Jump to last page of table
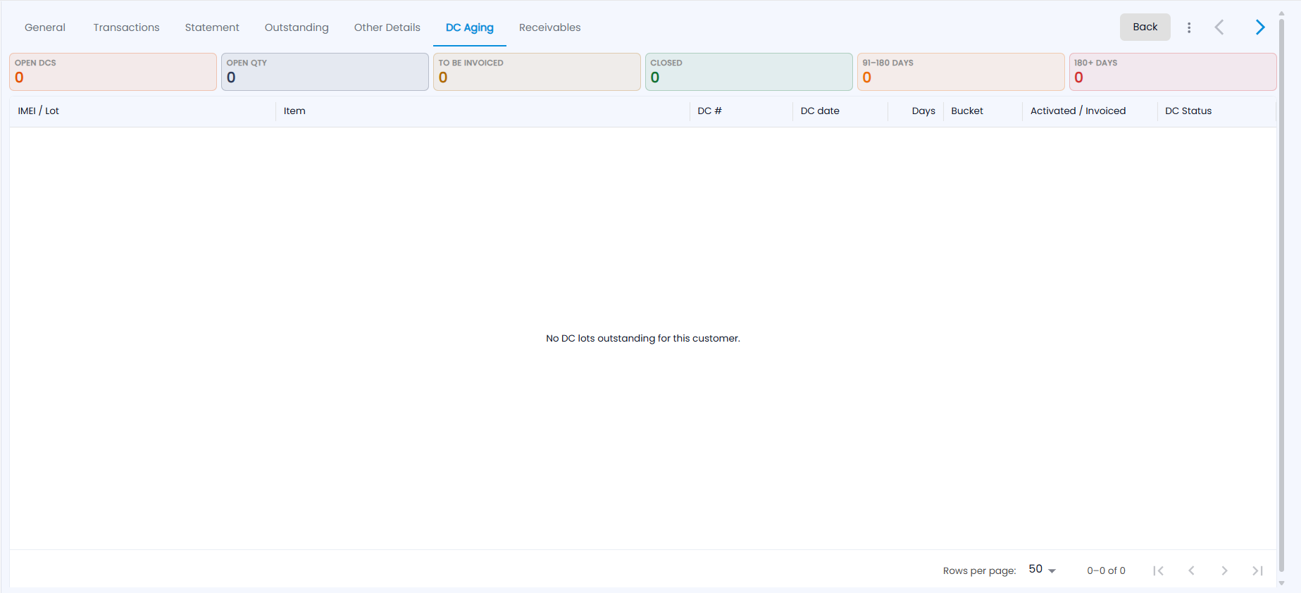Image resolution: width=1301 pixels, height=593 pixels. click(x=1257, y=570)
